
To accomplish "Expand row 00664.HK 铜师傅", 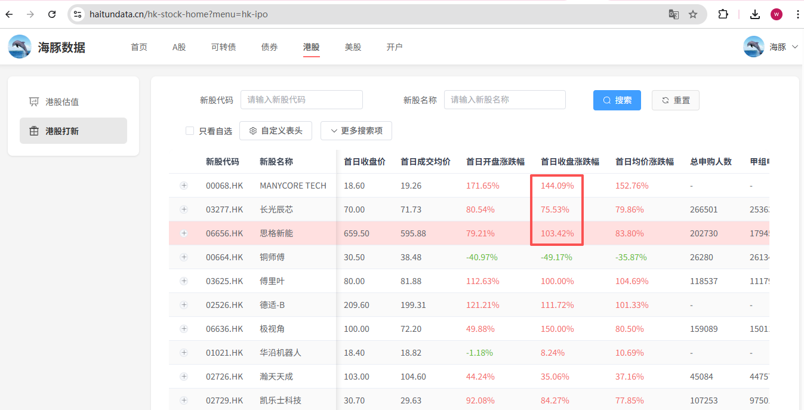I will pyautogui.click(x=184, y=257).
